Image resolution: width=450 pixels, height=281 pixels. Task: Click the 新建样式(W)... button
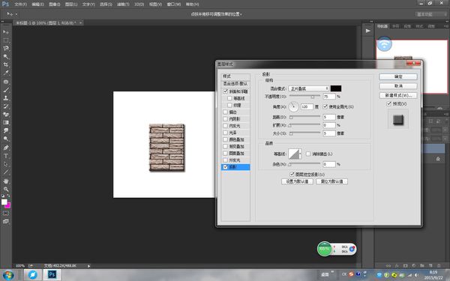(x=398, y=95)
